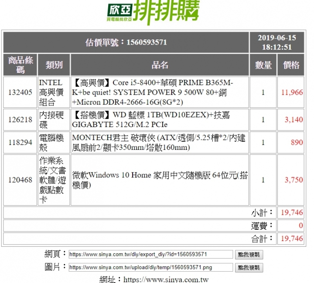Screen dimensions: 314x283
Task: Click category 內接硬碟
Action: tap(51, 120)
